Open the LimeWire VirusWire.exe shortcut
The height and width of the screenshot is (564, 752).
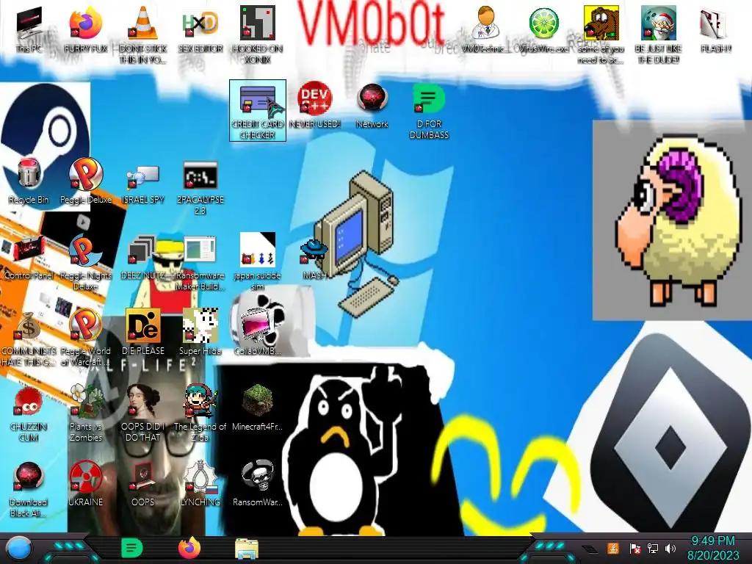pyautogui.click(x=543, y=29)
